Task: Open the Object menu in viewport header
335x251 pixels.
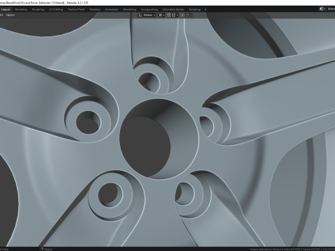Action: tap(10, 15)
